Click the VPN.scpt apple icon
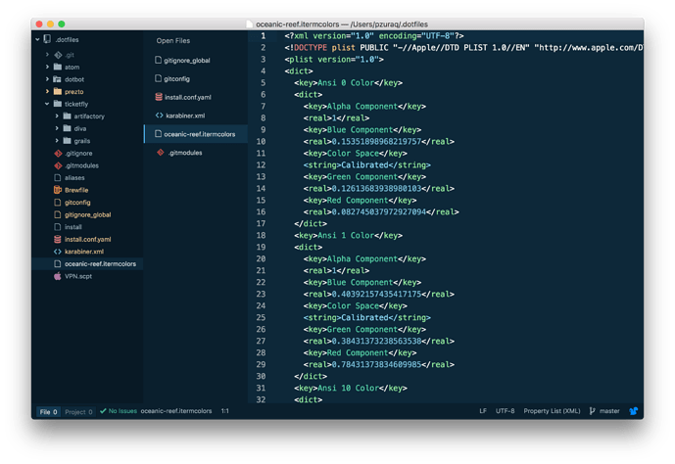 (x=57, y=276)
